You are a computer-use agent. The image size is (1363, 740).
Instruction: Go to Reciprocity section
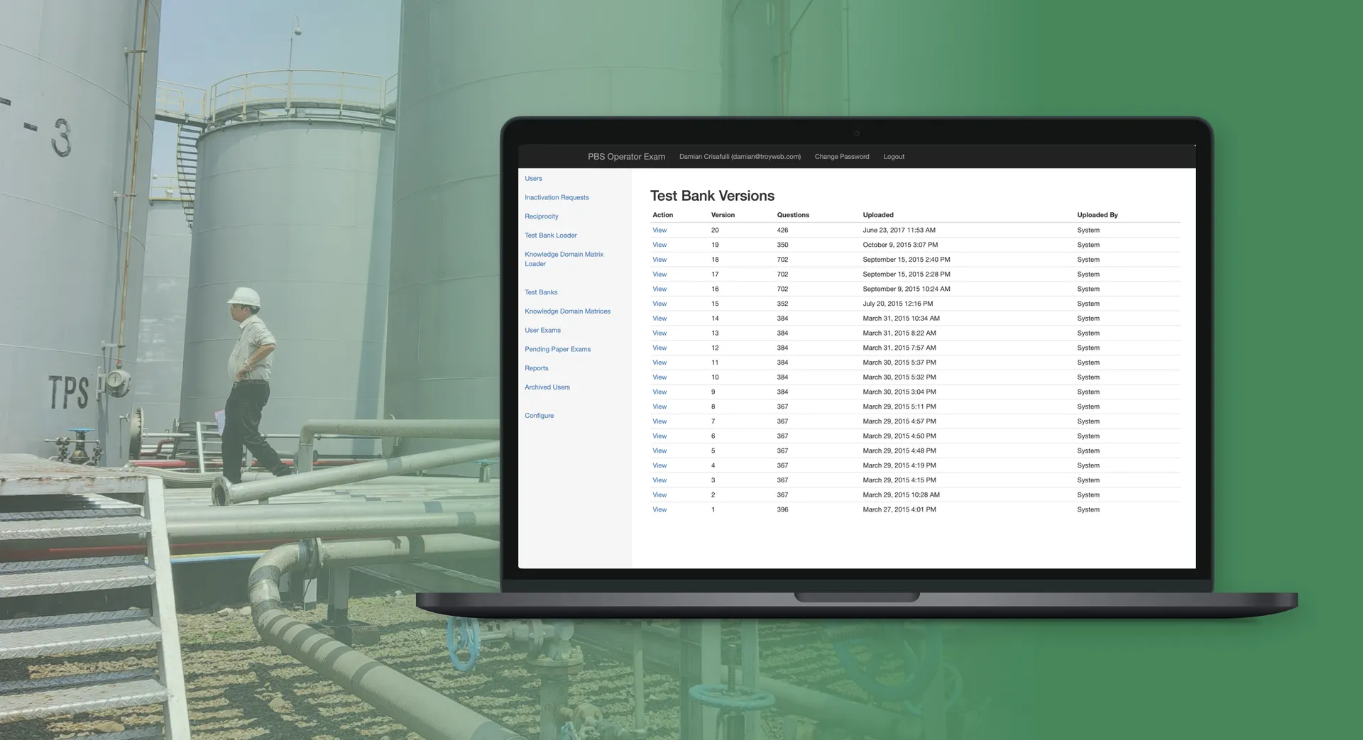pyautogui.click(x=542, y=216)
